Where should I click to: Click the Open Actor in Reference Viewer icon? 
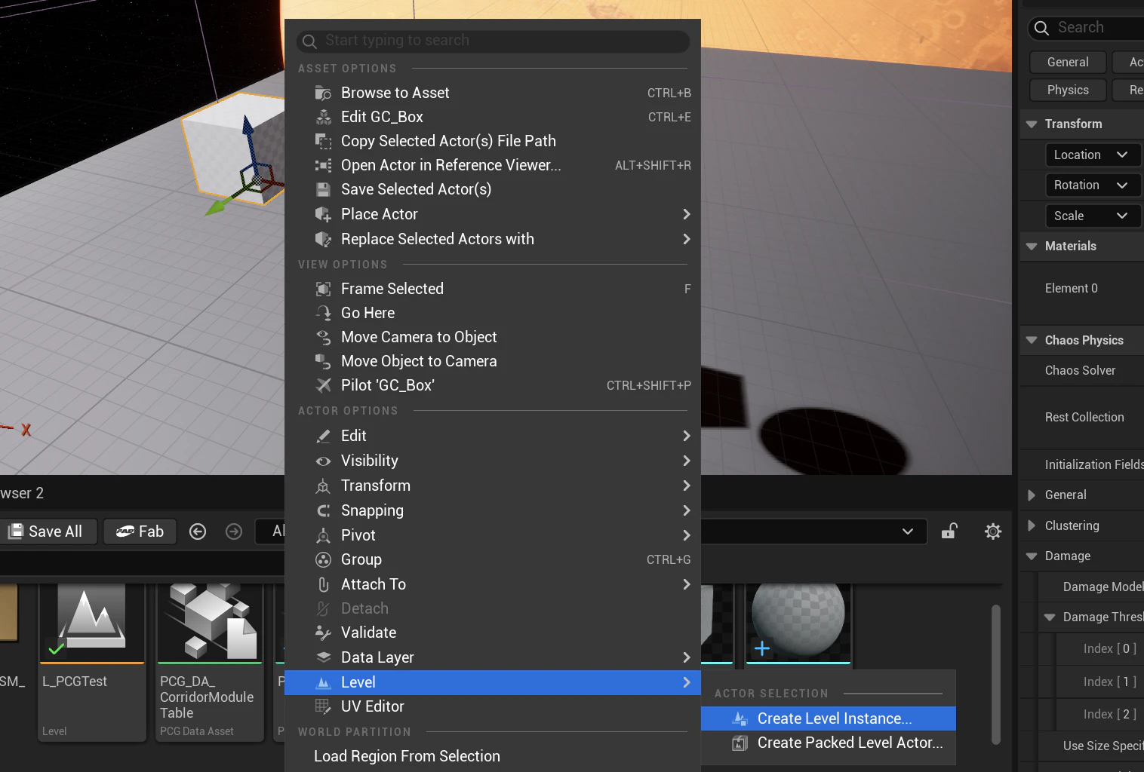pyautogui.click(x=323, y=165)
